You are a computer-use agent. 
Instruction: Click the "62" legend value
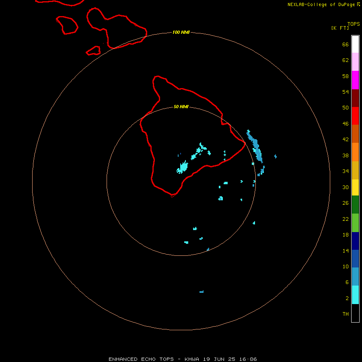(x=346, y=60)
